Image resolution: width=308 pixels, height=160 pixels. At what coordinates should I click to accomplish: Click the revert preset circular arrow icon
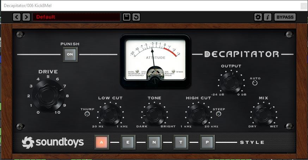click(136, 17)
